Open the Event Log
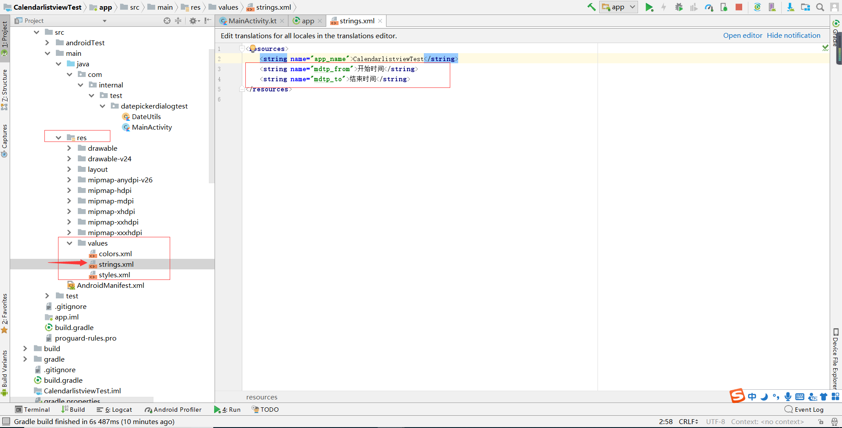Image resolution: width=842 pixels, height=428 pixels. click(804, 410)
